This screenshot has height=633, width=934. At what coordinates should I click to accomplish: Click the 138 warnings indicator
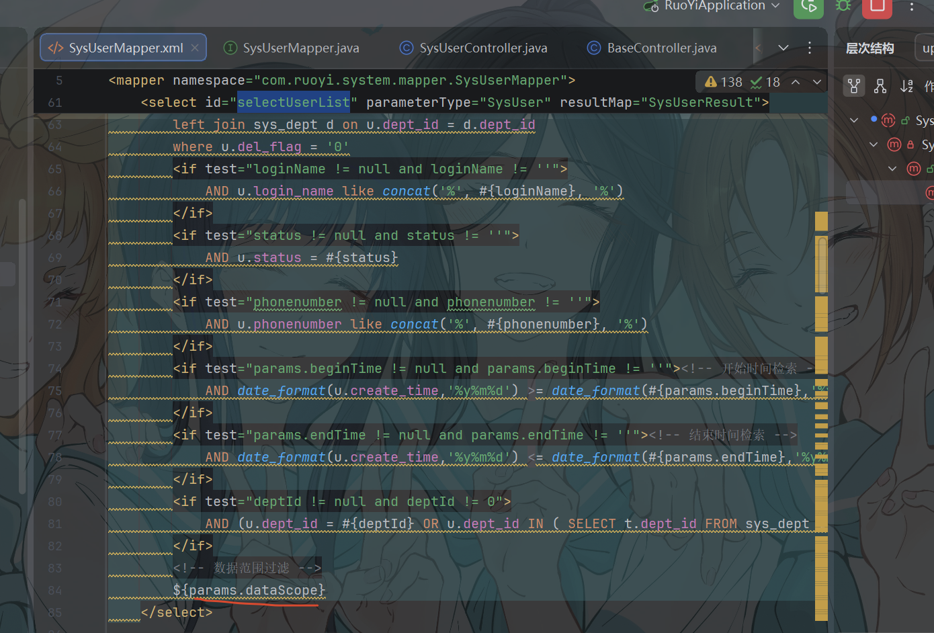click(x=724, y=82)
